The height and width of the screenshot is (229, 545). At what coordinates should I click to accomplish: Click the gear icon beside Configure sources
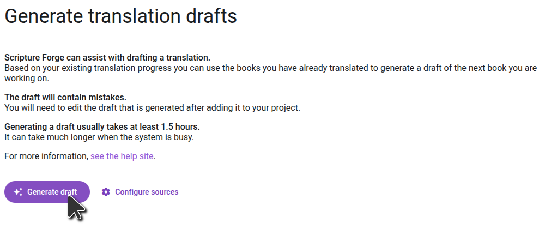tap(106, 192)
